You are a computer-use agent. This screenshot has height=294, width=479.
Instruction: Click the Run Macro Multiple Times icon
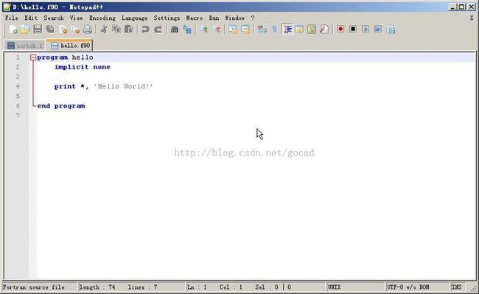point(378,29)
